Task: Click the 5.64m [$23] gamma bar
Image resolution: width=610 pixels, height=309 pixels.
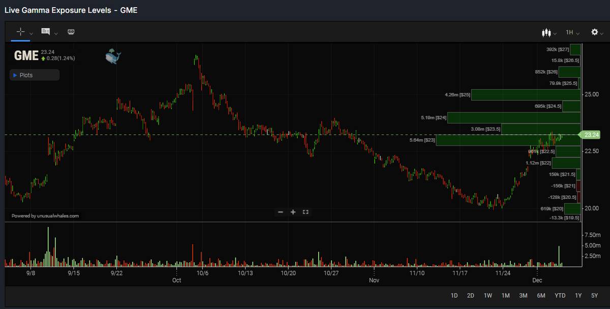Action: 508,140
